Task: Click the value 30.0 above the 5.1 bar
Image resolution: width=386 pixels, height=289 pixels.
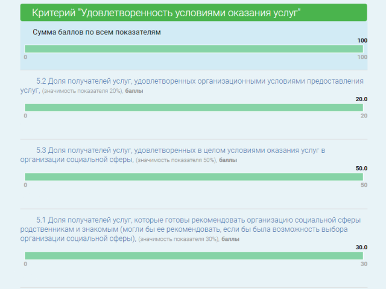Action: click(361, 247)
